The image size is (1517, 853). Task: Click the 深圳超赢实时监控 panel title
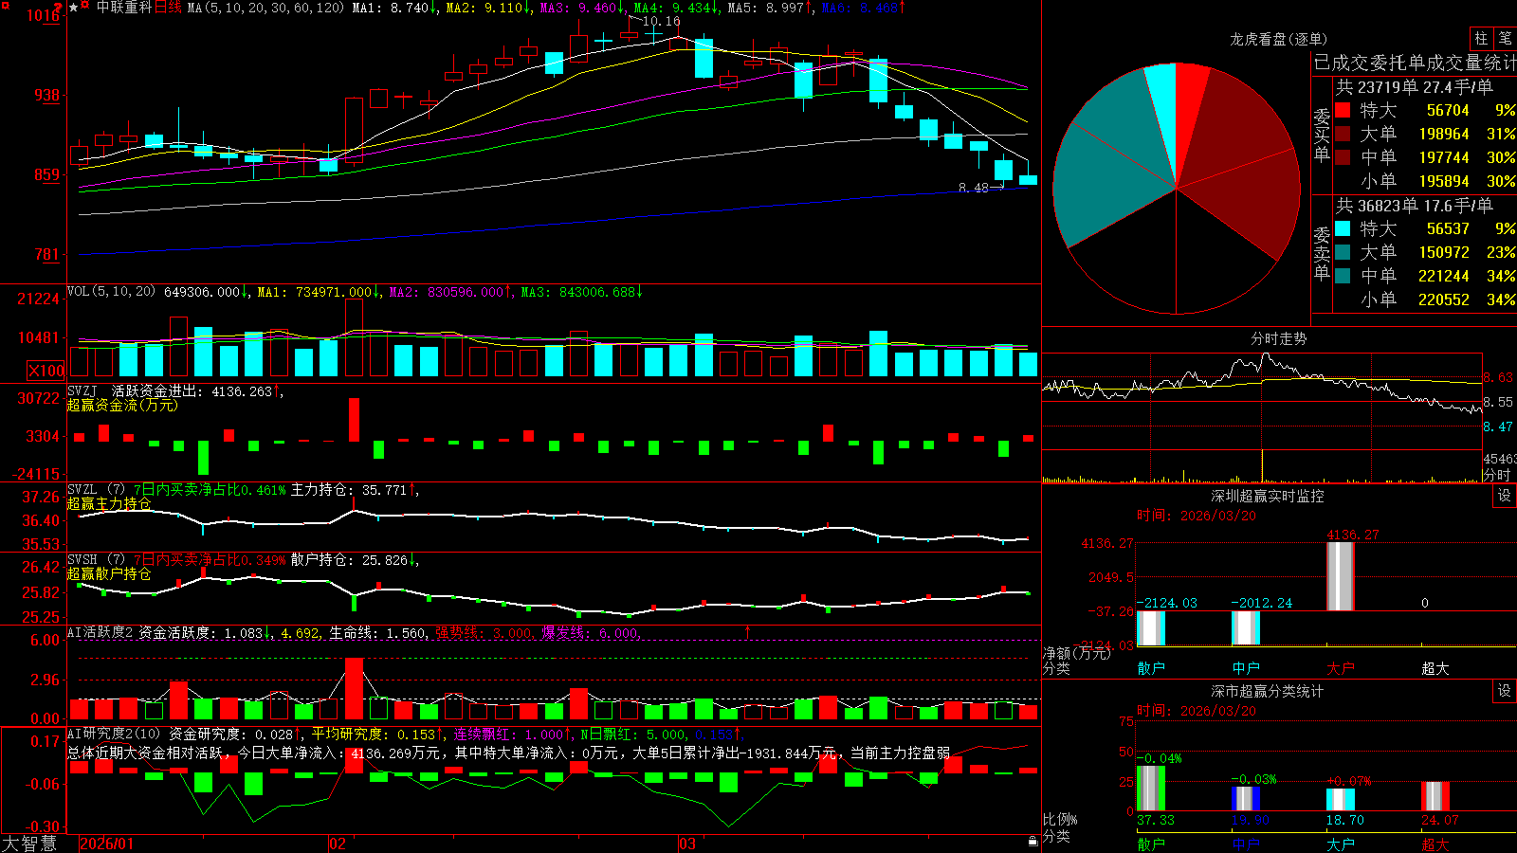pyautogui.click(x=1267, y=496)
